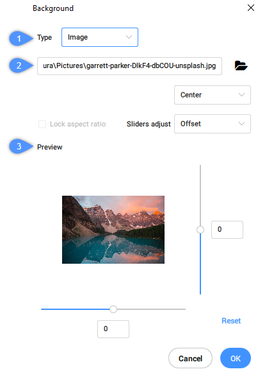Viewport: 258px width, 376px height.
Task: Confirm with the OK button
Action: point(236,358)
